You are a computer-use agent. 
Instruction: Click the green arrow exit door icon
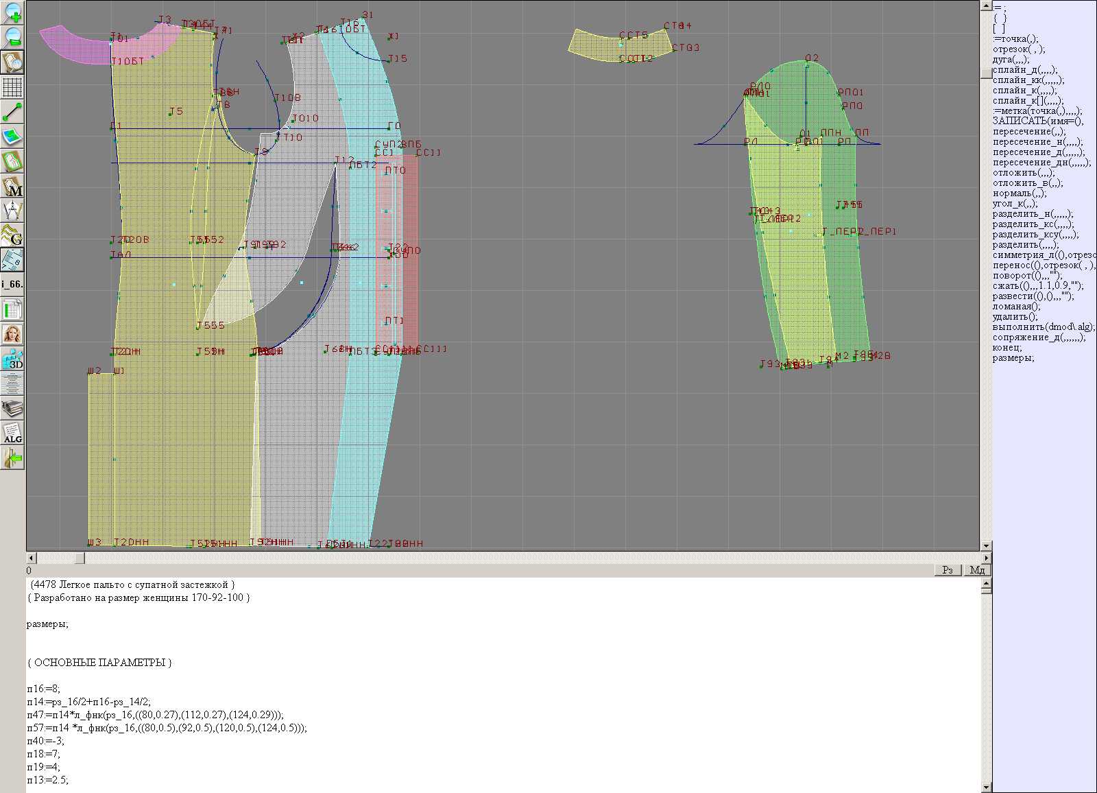tap(12, 458)
